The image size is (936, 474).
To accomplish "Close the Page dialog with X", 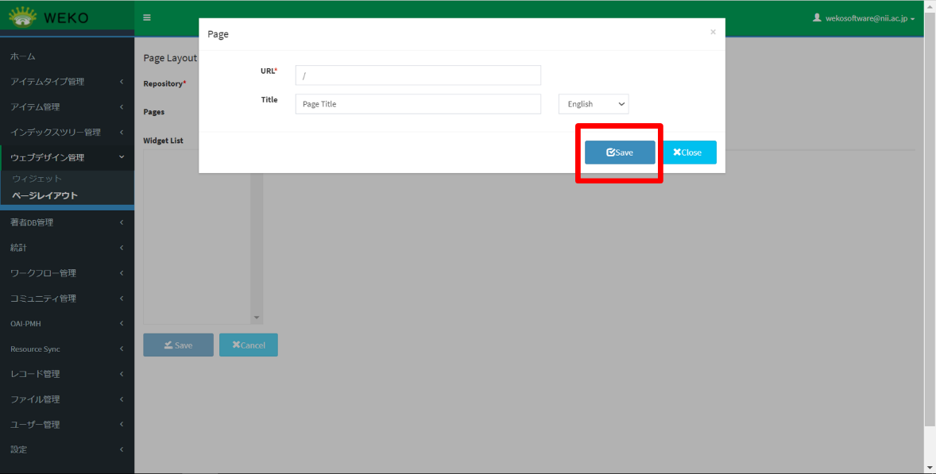I will pos(713,33).
